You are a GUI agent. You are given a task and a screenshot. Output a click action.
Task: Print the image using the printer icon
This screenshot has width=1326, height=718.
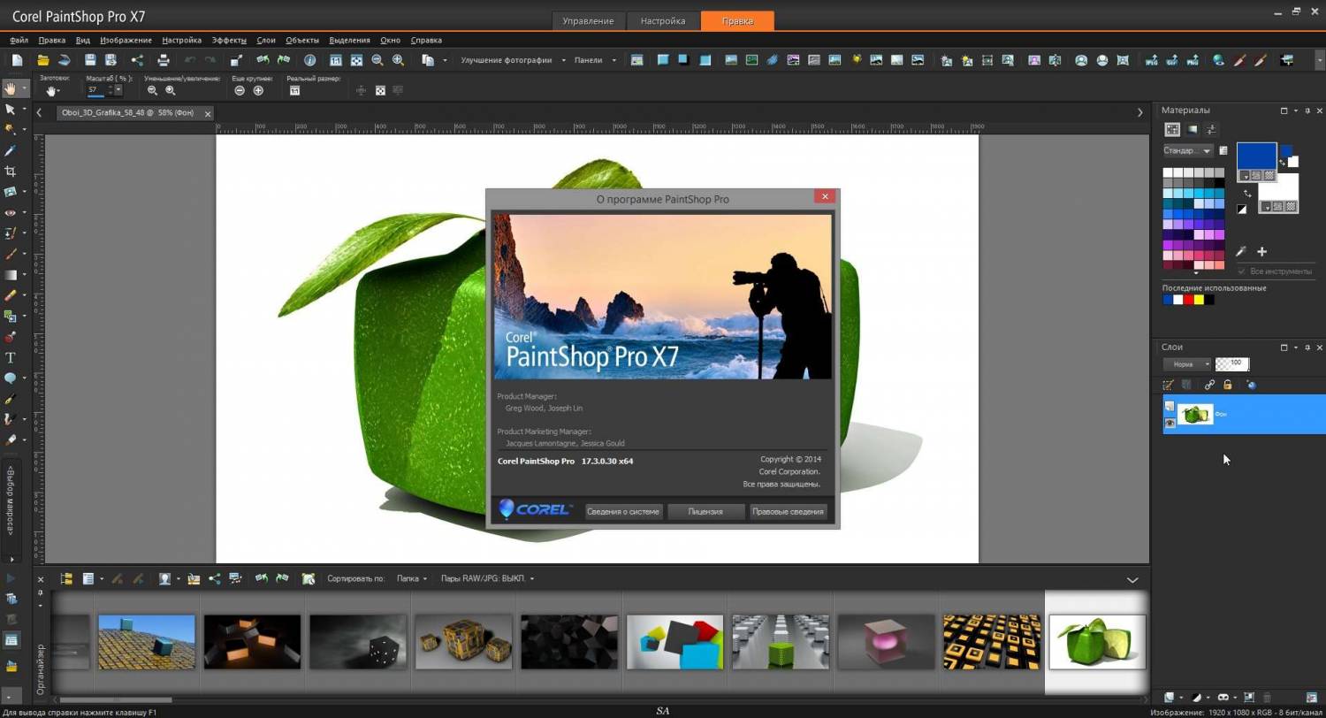tap(164, 60)
